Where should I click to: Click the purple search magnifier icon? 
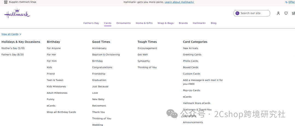tap(237, 13)
